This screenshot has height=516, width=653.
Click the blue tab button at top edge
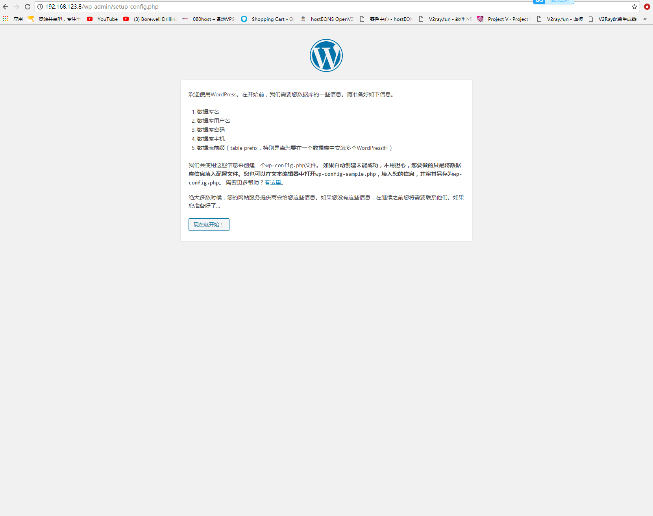point(554,2)
